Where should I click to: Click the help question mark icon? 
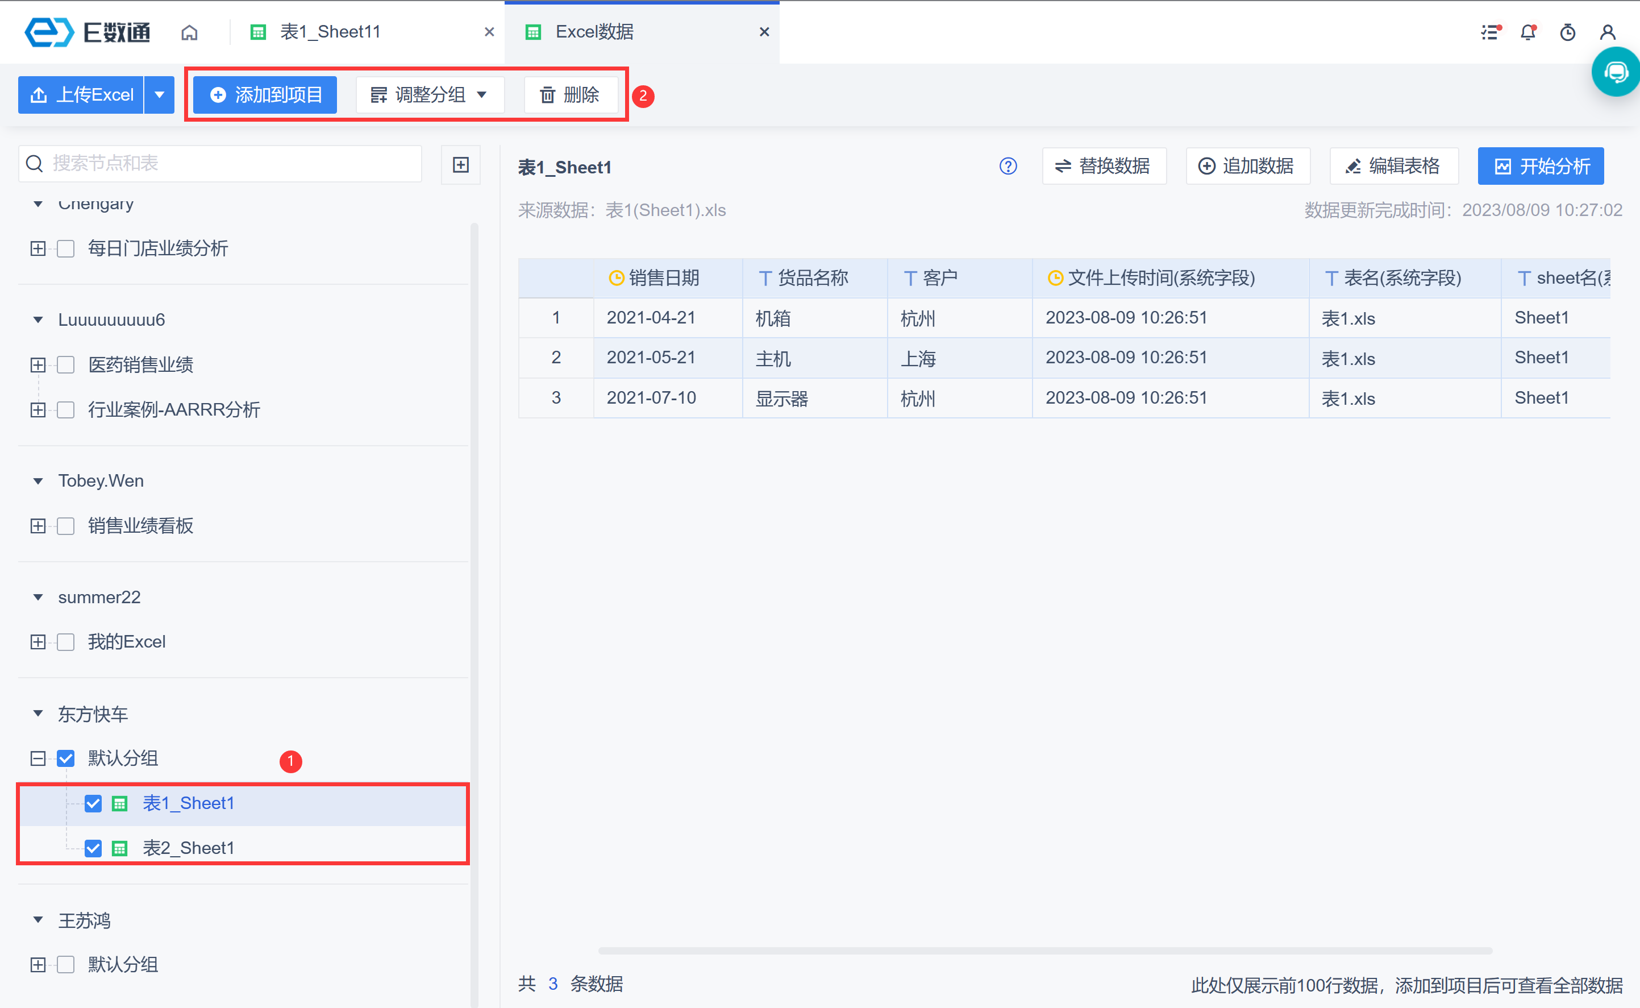(1008, 166)
